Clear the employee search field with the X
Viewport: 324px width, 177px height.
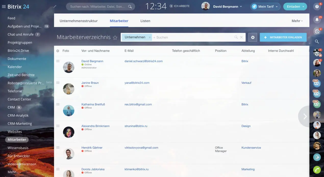click(241, 37)
